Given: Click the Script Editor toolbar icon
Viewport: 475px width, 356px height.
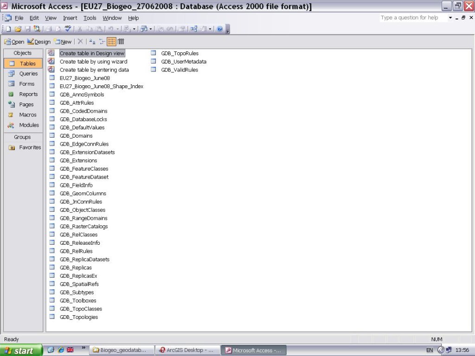Looking at the screenshot, I should [x=170, y=29].
